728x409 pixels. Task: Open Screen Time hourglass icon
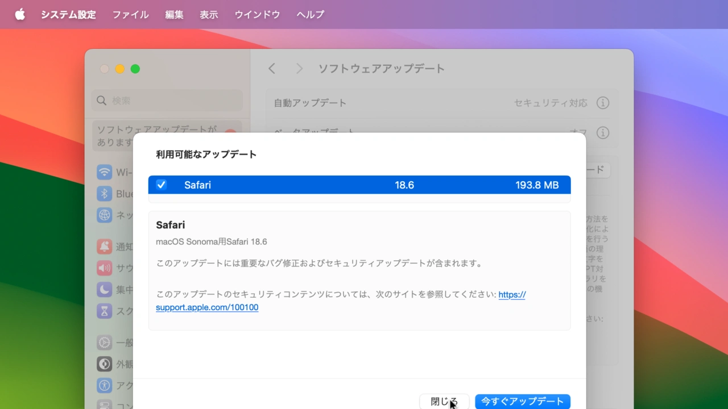(x=104, y=311)
